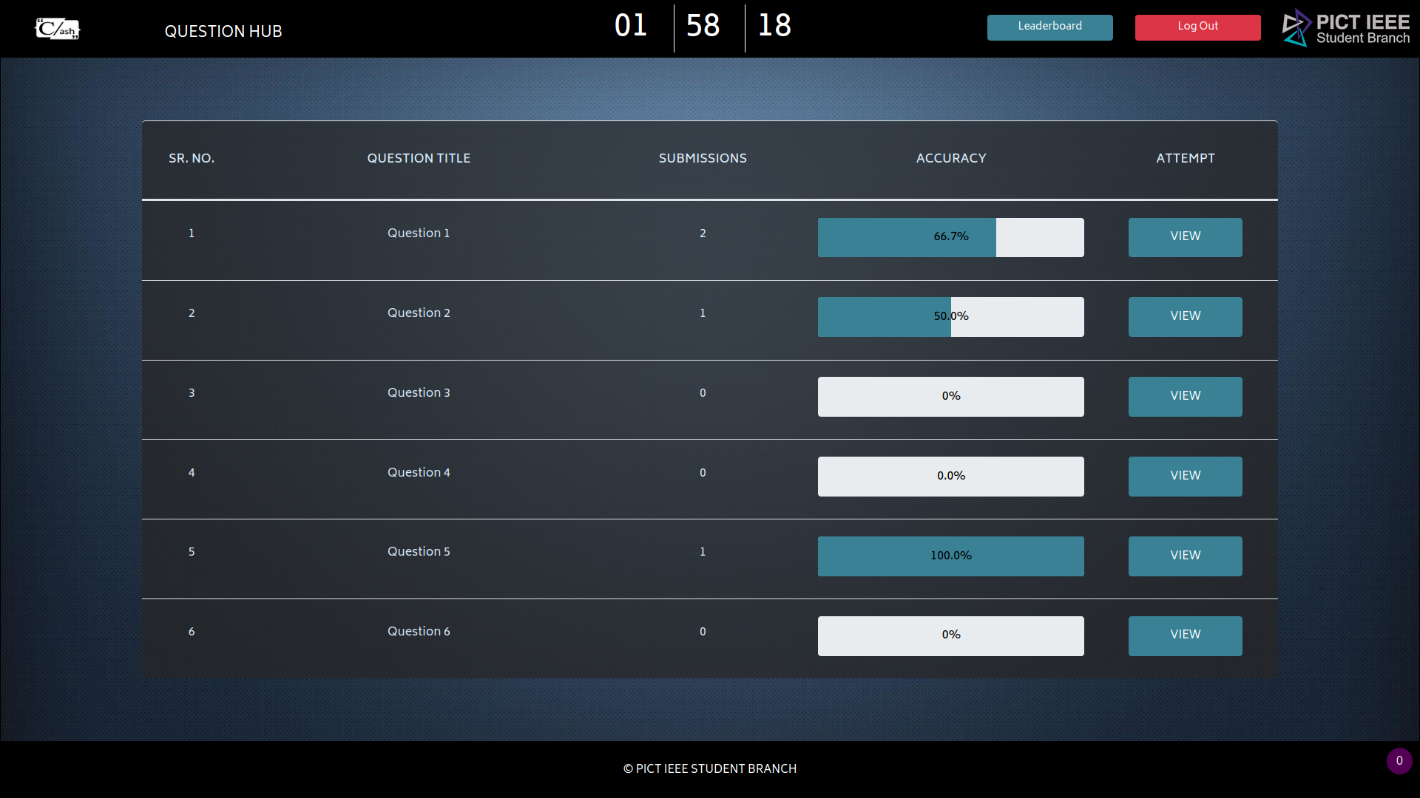The width and height of the screenshot is (1420, 798).
Task: Click the 50.0% accuracy bar
Action: coord(950,317)
